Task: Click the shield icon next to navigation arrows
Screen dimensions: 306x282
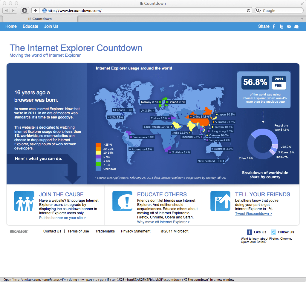Action: pyautogui.click(x=25, y=10)
